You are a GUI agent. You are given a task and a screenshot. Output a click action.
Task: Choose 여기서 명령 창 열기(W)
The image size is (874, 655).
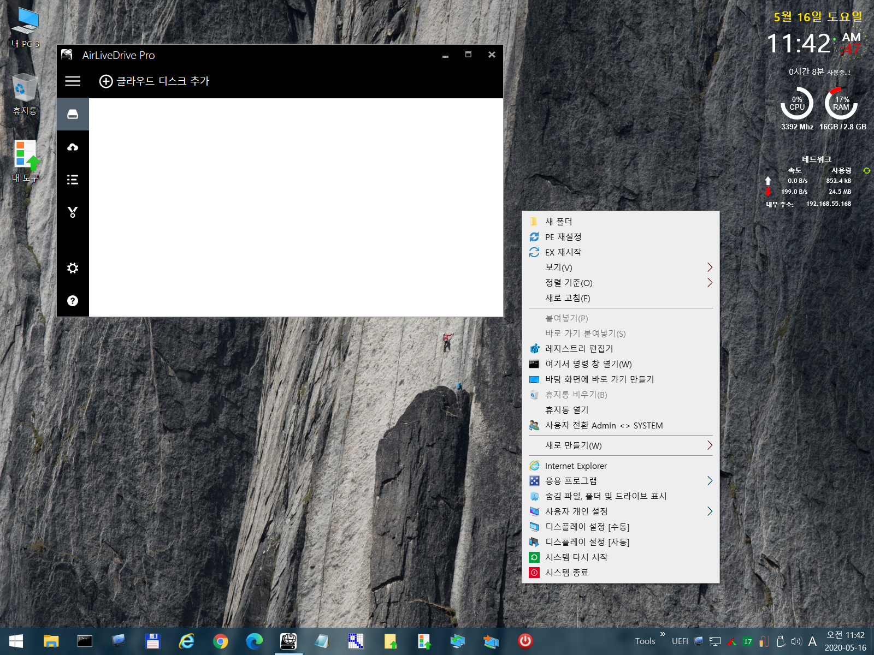[621, 364]
